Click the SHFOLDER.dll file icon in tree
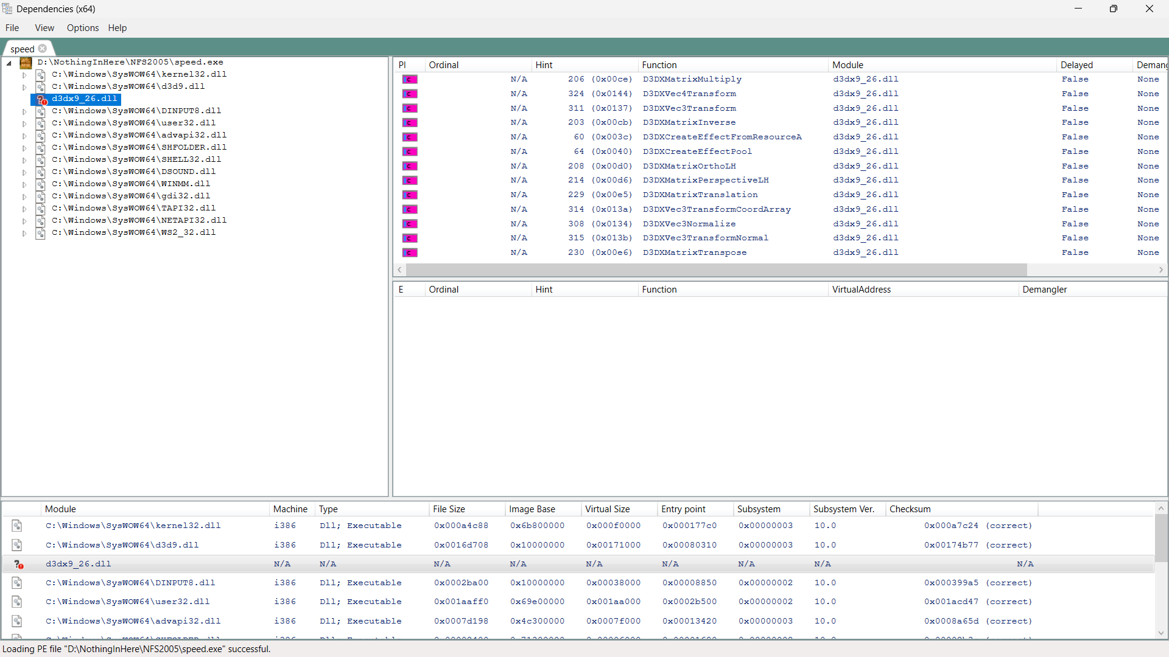This screenshot has height=657, width=1169. 40,148
